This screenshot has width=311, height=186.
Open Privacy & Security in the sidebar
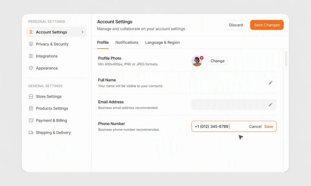(x=56, y=44)
